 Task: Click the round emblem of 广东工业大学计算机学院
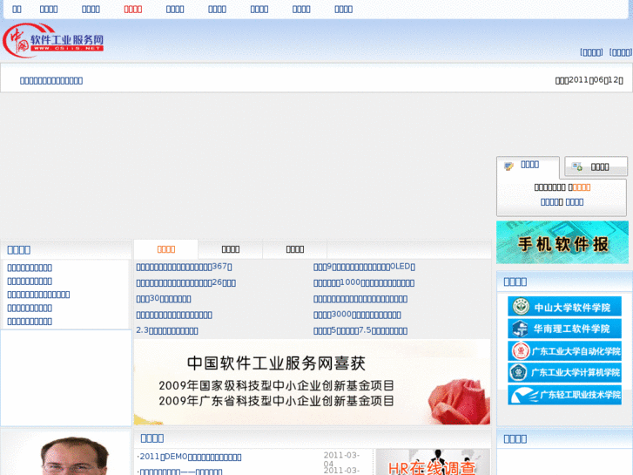[518, 372]
